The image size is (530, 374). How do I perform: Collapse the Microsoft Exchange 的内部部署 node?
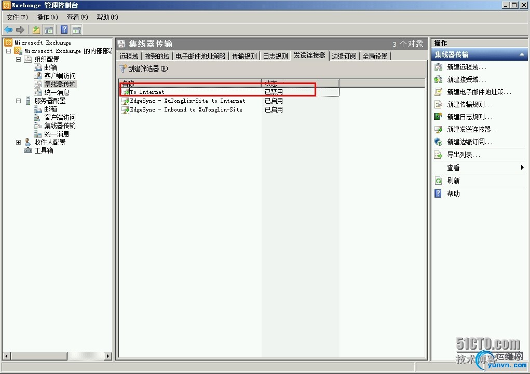tap(9, 51)
